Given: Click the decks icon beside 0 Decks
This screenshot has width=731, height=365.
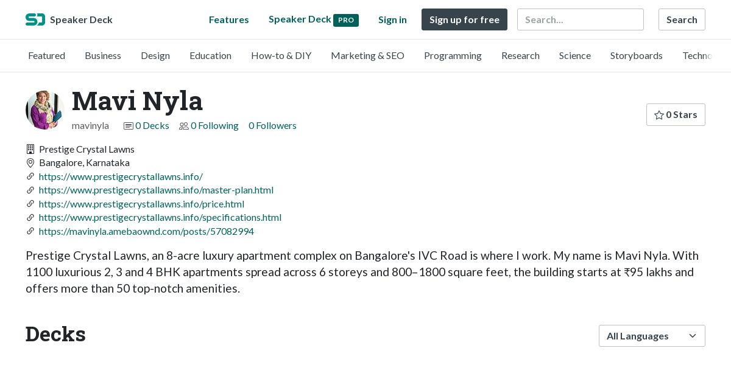Looking at the screenshot, I should 128,126.
